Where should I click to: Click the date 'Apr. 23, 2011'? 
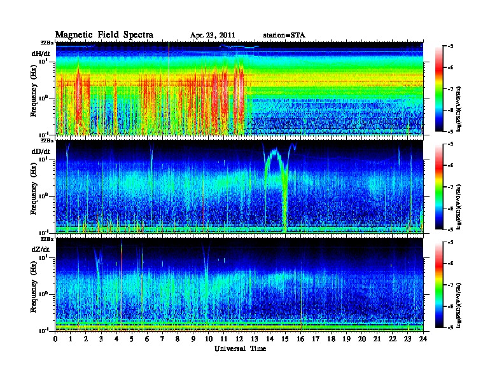[x=213, y=36]
